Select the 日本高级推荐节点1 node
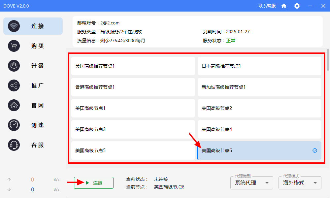This screenshot has height=198, width=330. pyautogui.click(x=259, y=66)
